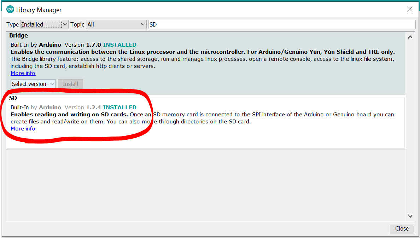Click the dropdown arrow on Type combo box
This screenshot has height=238, width=420.
(x=65, y=24)
